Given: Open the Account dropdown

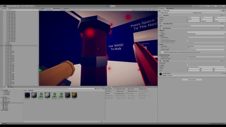Looking at the screenshot, I should (206, 6).
